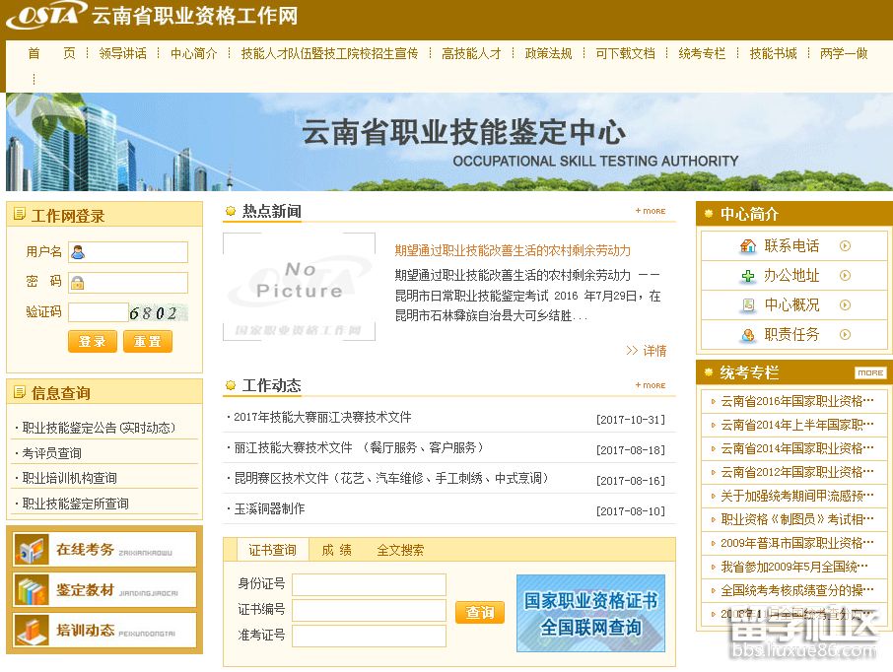Image resolution: width=893 pixels, height=672 pixels.
Task: Click the lock icon beside the 密码 field
Action: [78, 284]
